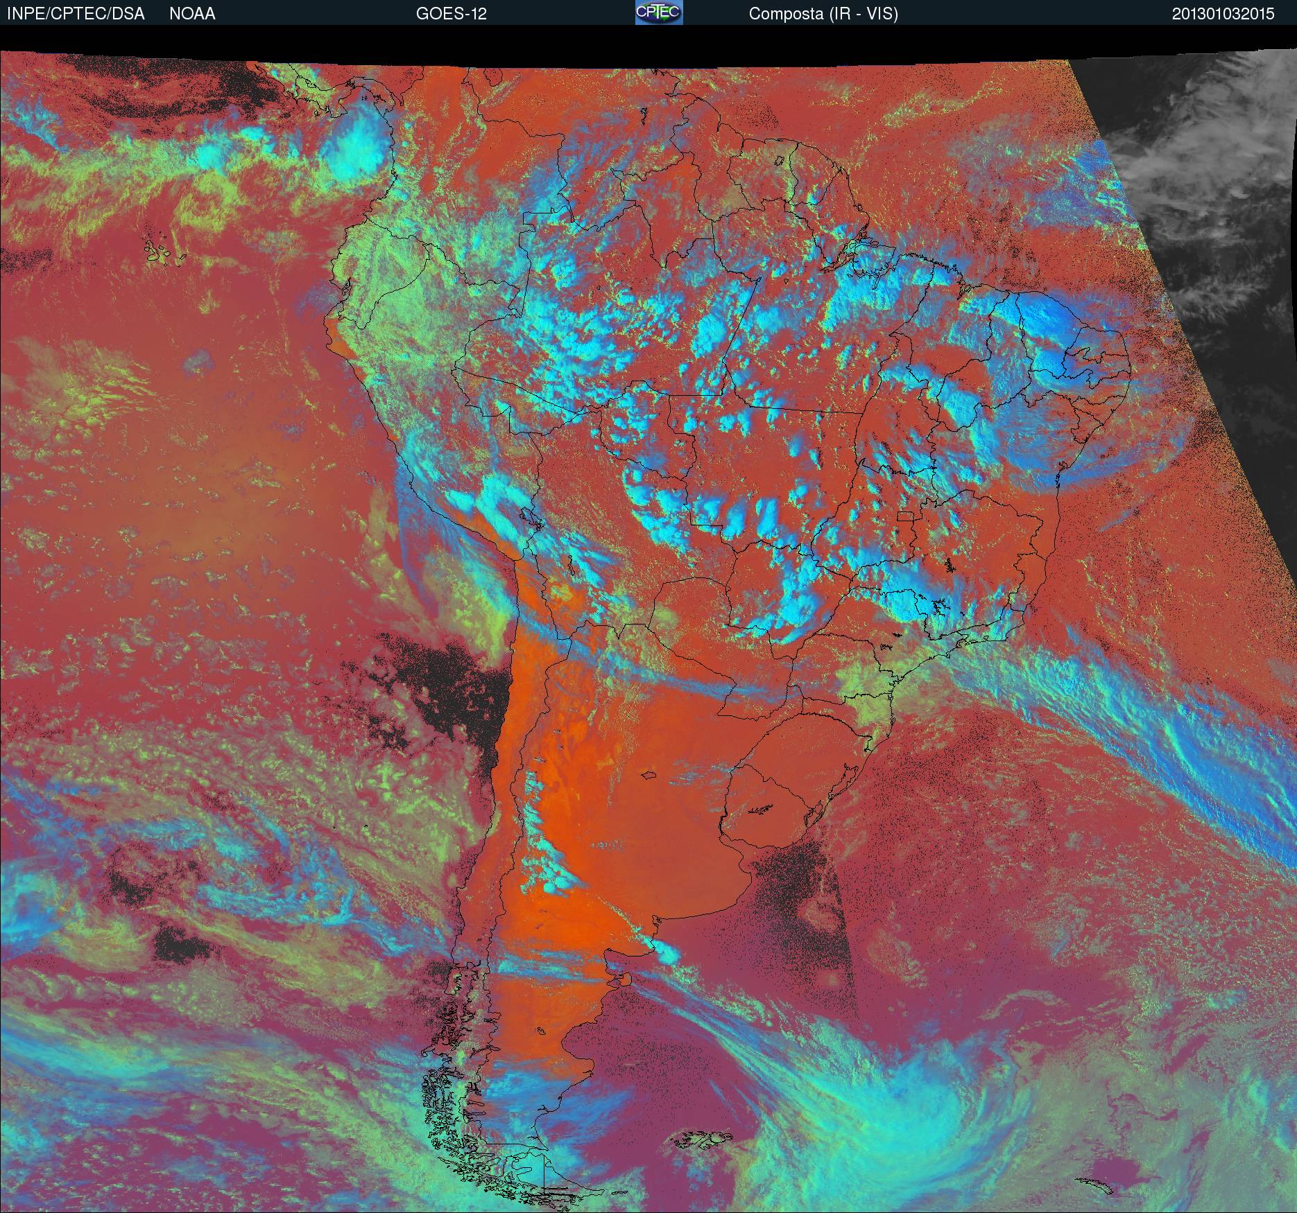
Task: Click the NOAA label in the header
Action: tap(192, 14)
